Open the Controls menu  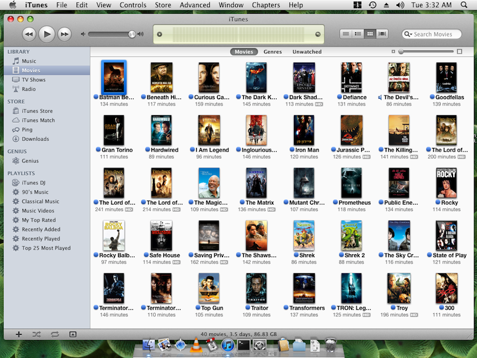(x=132, y=5)
